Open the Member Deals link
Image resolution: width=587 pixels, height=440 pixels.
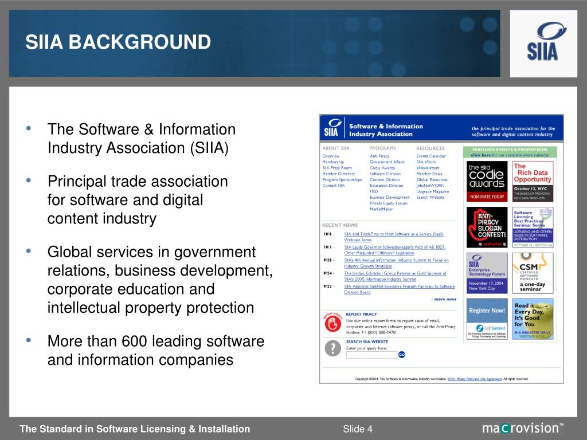pyautogui.click(x=429, y=174)
